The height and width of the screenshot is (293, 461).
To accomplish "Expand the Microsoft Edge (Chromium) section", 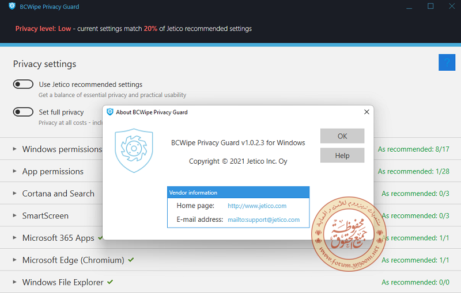I will 14,260.
